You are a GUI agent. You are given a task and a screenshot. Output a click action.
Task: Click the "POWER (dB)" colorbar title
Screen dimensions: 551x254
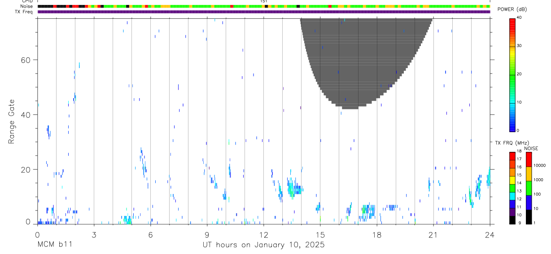(512, 9)
